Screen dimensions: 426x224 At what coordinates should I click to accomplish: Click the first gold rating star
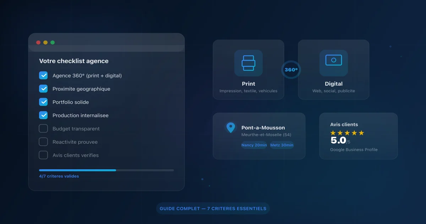tap(333, 133)
